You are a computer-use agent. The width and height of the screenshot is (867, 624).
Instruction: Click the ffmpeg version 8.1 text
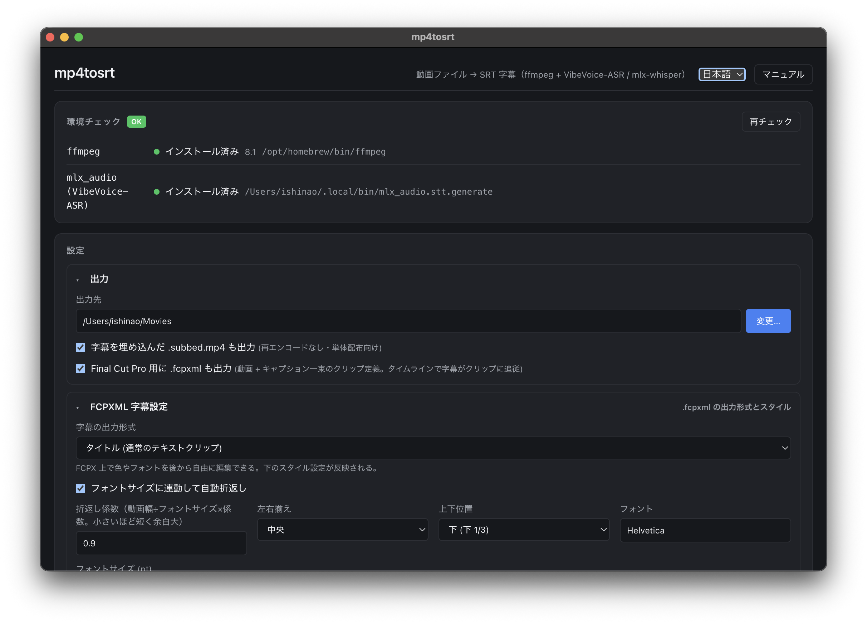(250, 152)
